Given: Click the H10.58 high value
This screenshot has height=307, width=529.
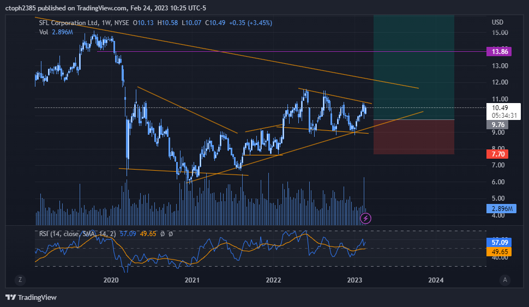Looking at the screenshot, I should tap(167, 22).
